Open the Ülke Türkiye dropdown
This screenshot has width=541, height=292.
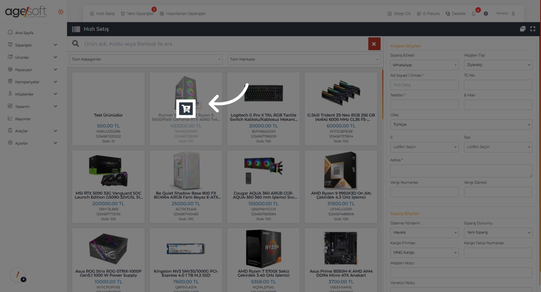(x=461, y=124)
